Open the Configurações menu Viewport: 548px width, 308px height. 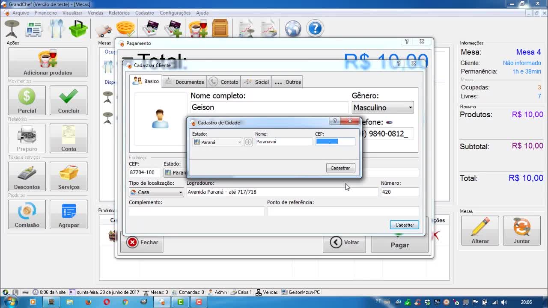pyautogui.click(x=175, y=13)
